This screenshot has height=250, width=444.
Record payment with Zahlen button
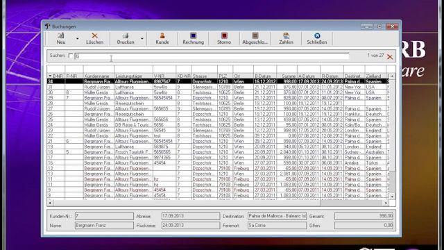pyautogui.click(x=286, y=39)
